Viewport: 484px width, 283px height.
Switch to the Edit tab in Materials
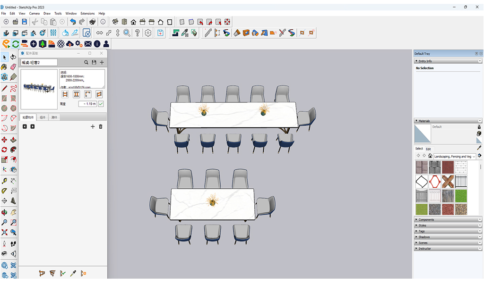click(428, 149)
